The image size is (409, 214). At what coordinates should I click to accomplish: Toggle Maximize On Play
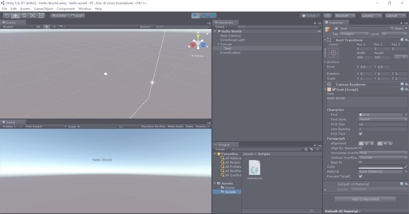tap(153, 126)
